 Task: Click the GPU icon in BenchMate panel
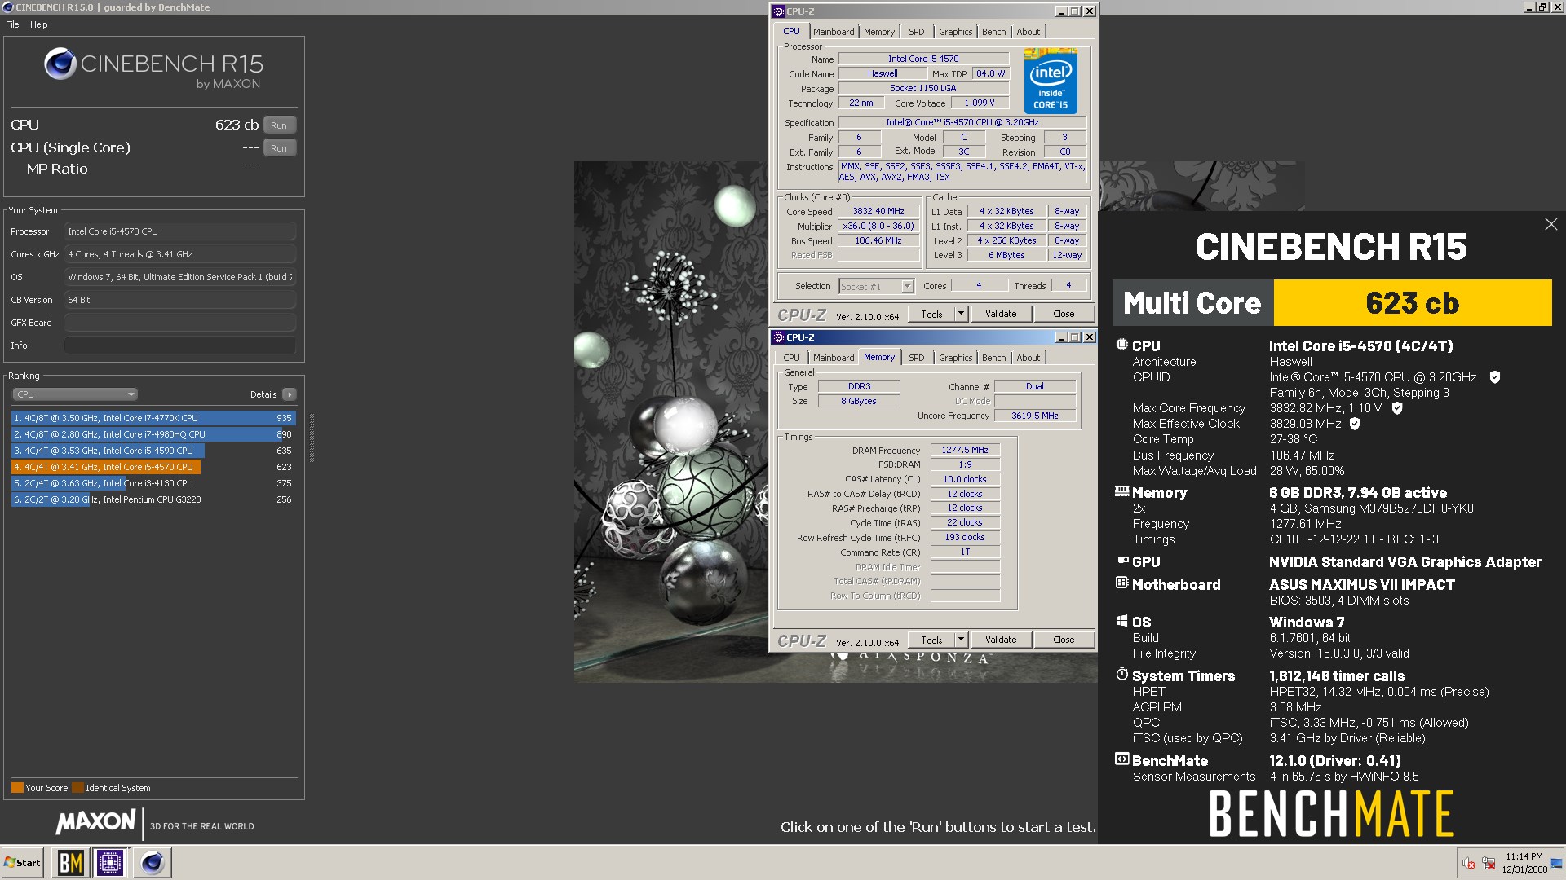click(1122, 561)
